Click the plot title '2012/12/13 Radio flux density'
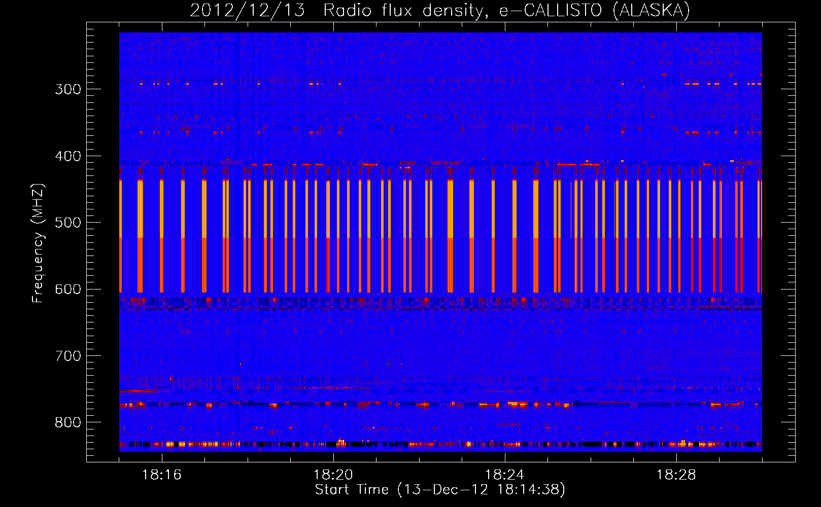This screenshot has height=507, width=821. pos(339,11)
